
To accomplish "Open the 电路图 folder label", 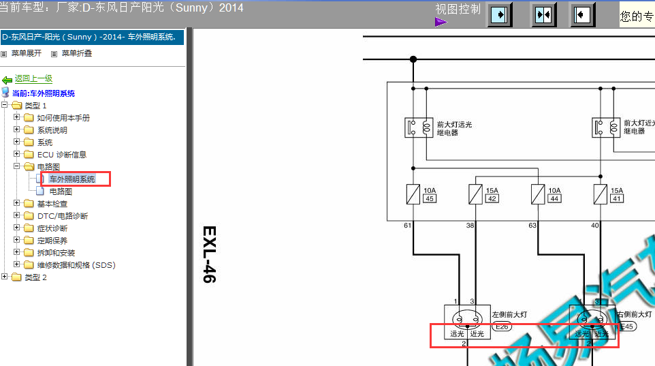I will pos(48,167).
